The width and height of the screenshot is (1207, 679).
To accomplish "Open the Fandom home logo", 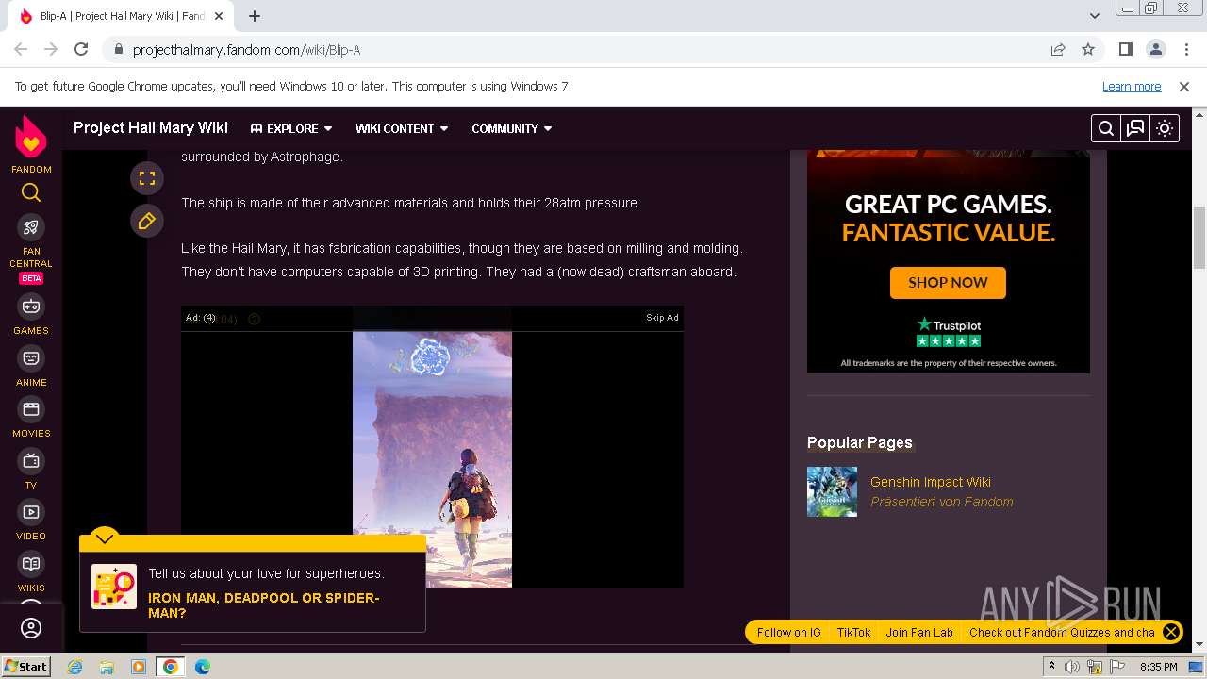I will pos(31,137).
